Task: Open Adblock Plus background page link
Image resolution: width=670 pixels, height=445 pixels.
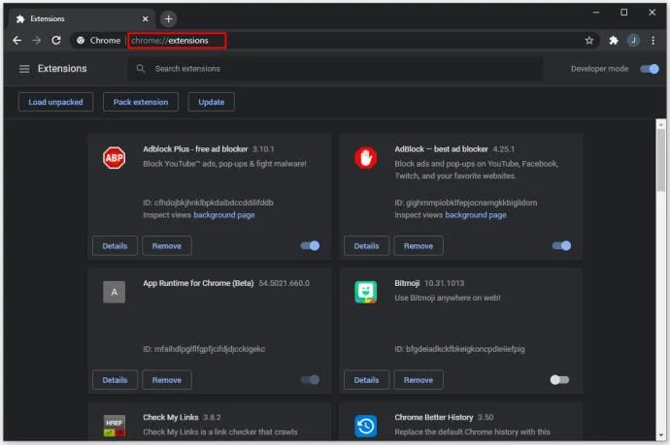Action: tap(224, 214)
